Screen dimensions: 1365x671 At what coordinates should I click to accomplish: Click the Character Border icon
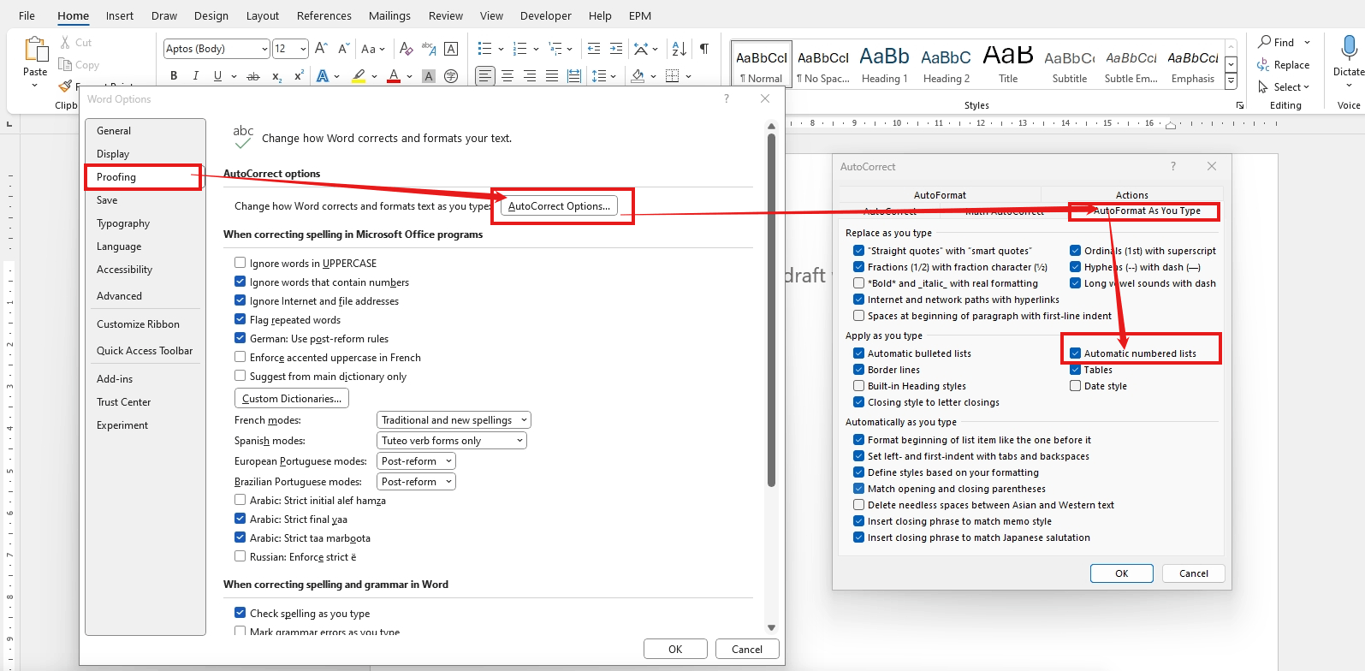point(451,49)
